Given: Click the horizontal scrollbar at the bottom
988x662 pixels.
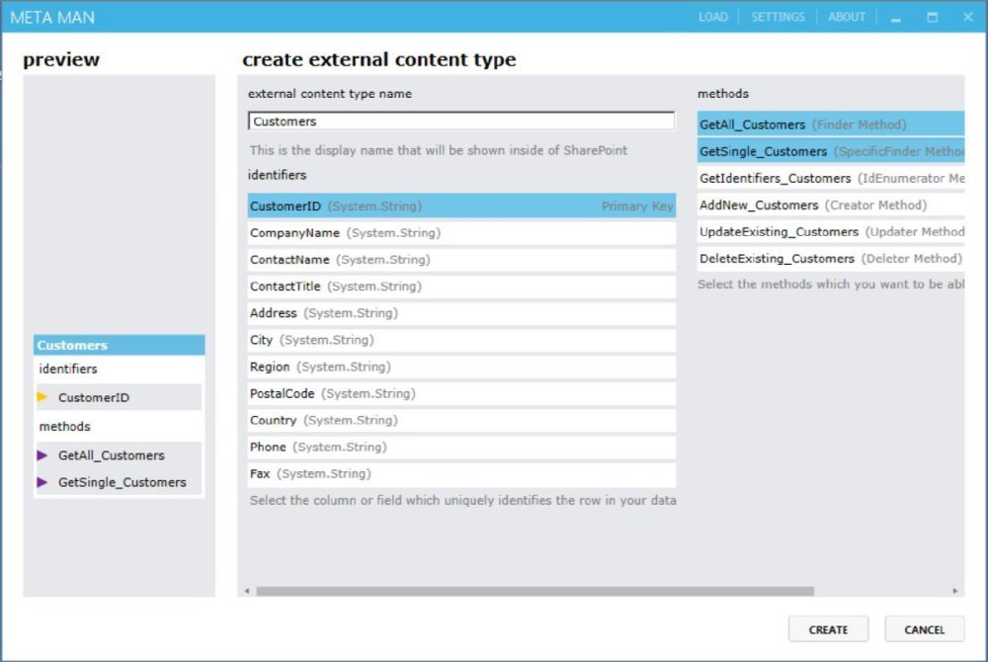Looking at the screenshot, I should [534, 591].
